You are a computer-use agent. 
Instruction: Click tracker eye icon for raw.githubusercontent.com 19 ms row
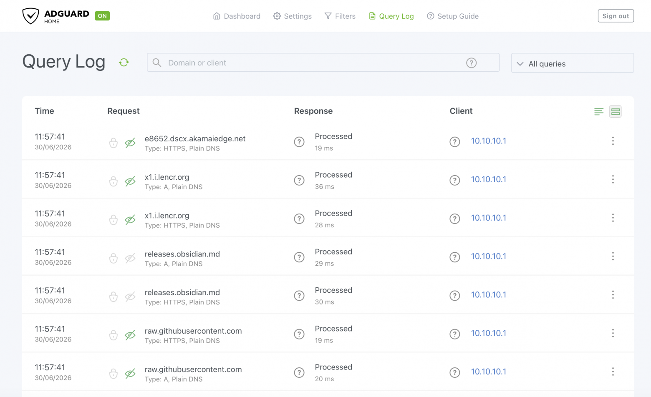(x=130, y=335)
